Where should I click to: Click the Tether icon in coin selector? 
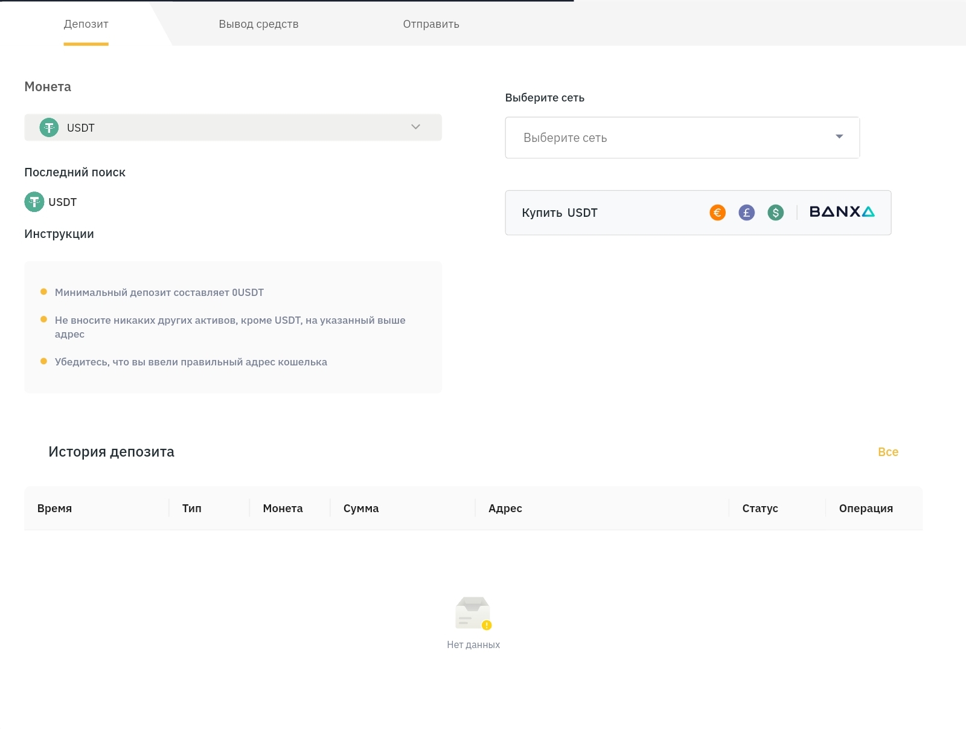(x=49, y=127)
